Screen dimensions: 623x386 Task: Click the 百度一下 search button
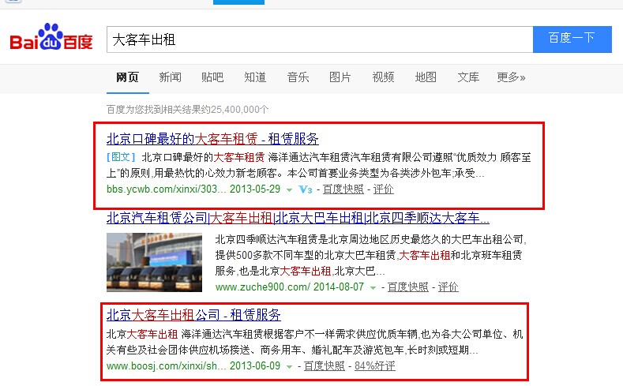point(572,39)
